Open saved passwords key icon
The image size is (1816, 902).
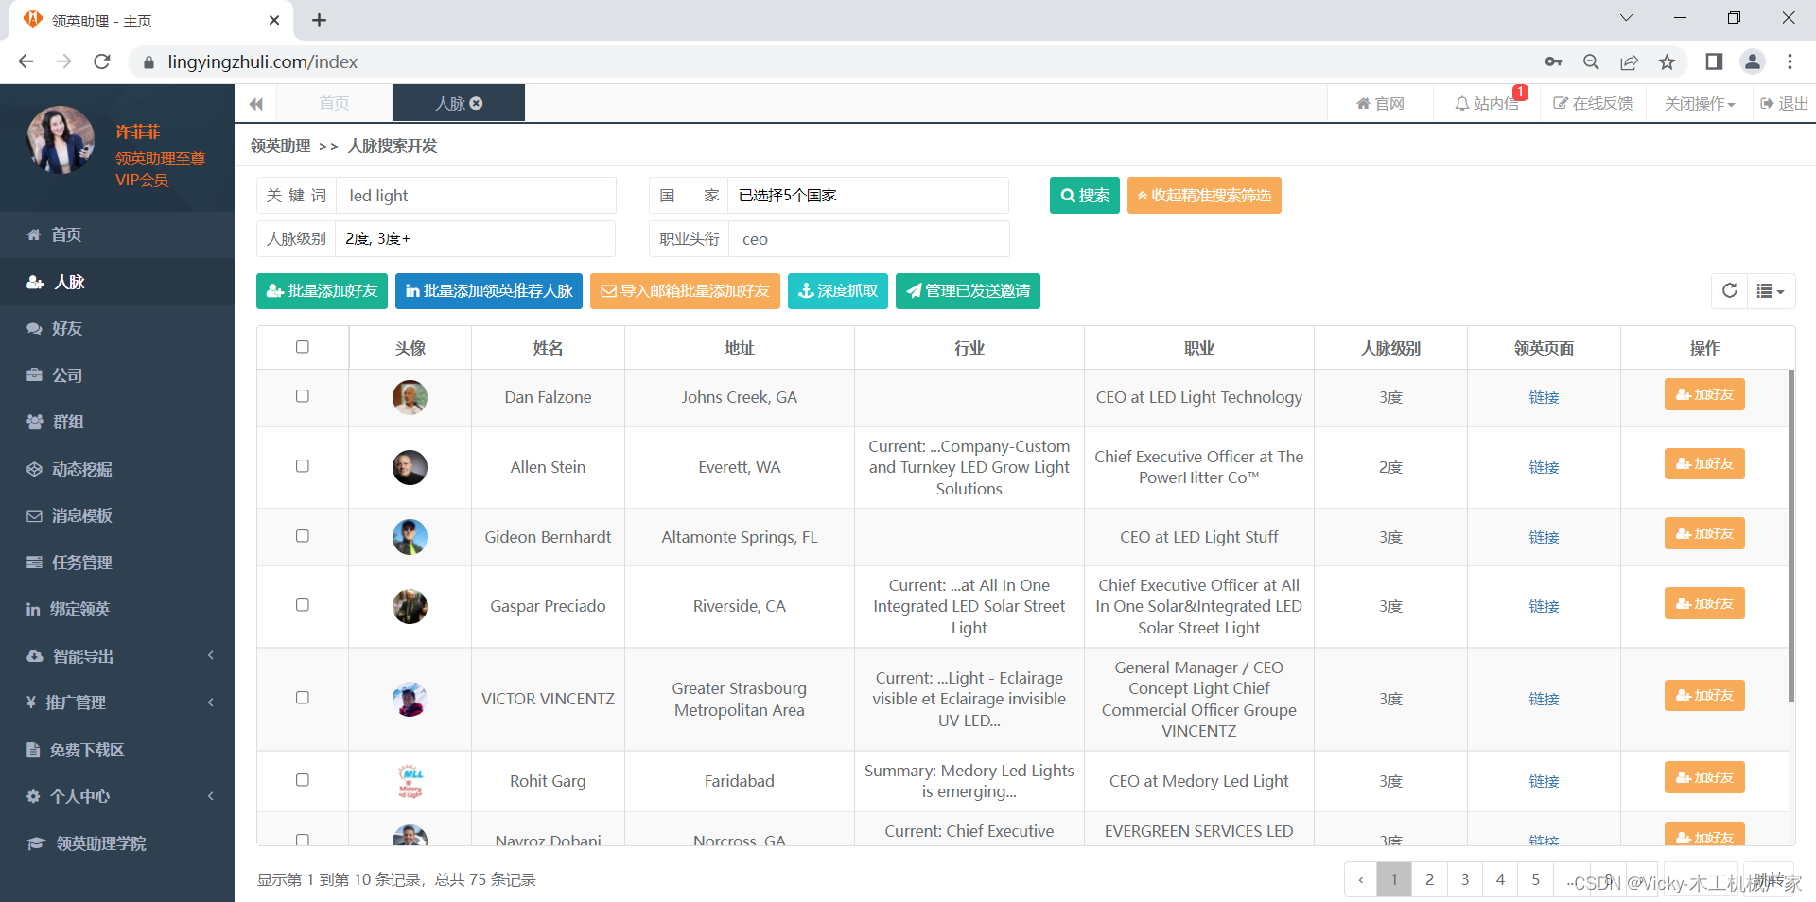[x=1553, y=61]
